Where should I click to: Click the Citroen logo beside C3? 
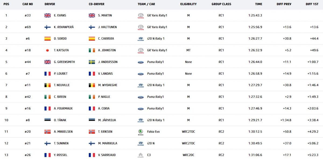(141, 155)
